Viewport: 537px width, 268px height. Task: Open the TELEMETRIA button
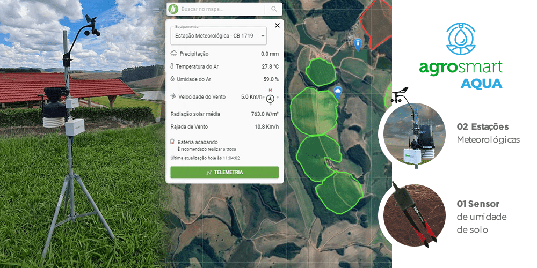pos(224,172)
